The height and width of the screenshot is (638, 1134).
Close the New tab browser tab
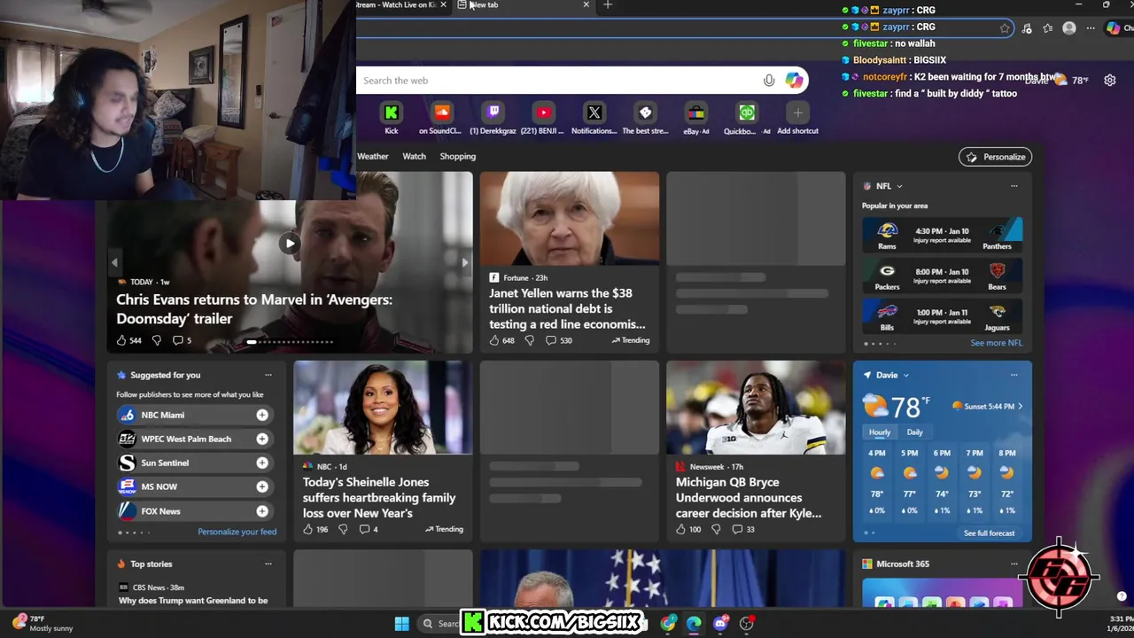(586, 5)
